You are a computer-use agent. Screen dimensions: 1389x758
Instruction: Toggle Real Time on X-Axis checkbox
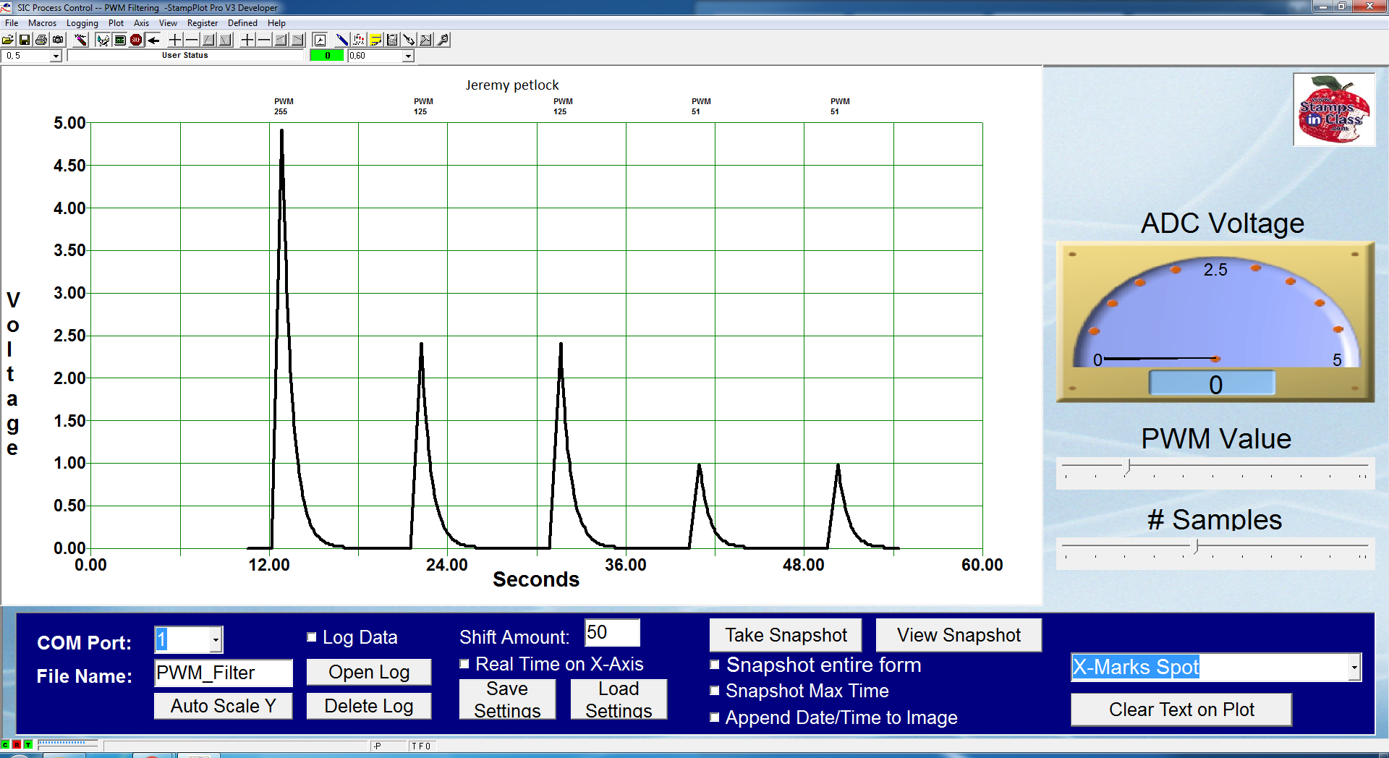pos(464,664)
